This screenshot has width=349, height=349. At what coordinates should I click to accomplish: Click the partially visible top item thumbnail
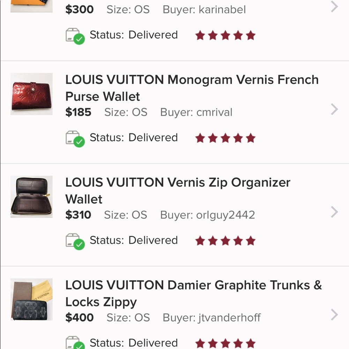coord(31,6)
